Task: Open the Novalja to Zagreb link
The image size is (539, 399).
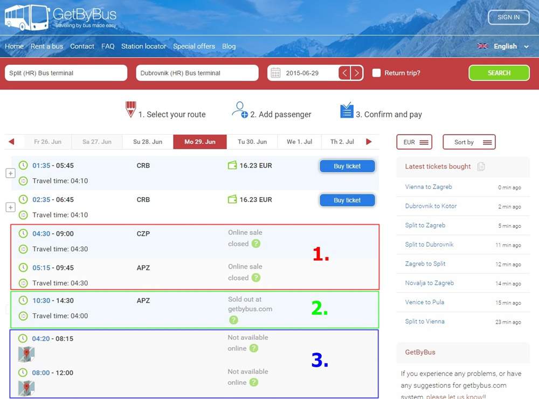Action: pos(430,283)
